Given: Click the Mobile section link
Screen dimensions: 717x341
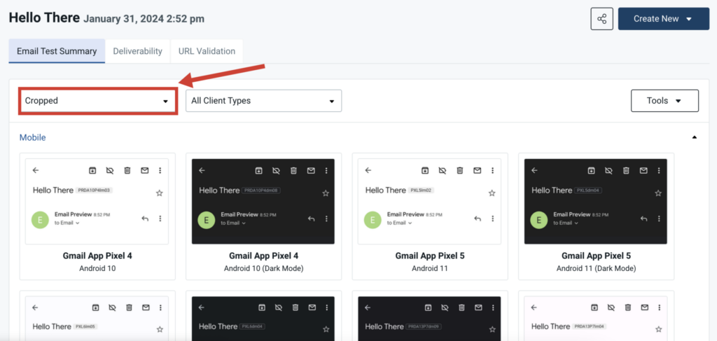Looking at the screenshot, I should click(x=32, y=137).
